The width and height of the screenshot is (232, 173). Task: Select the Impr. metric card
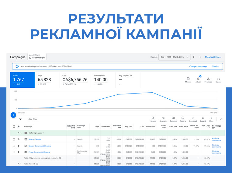[x=47, y=80]
